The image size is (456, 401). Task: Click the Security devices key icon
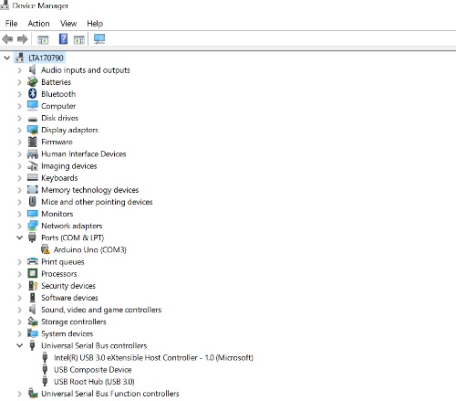[33, 286]
